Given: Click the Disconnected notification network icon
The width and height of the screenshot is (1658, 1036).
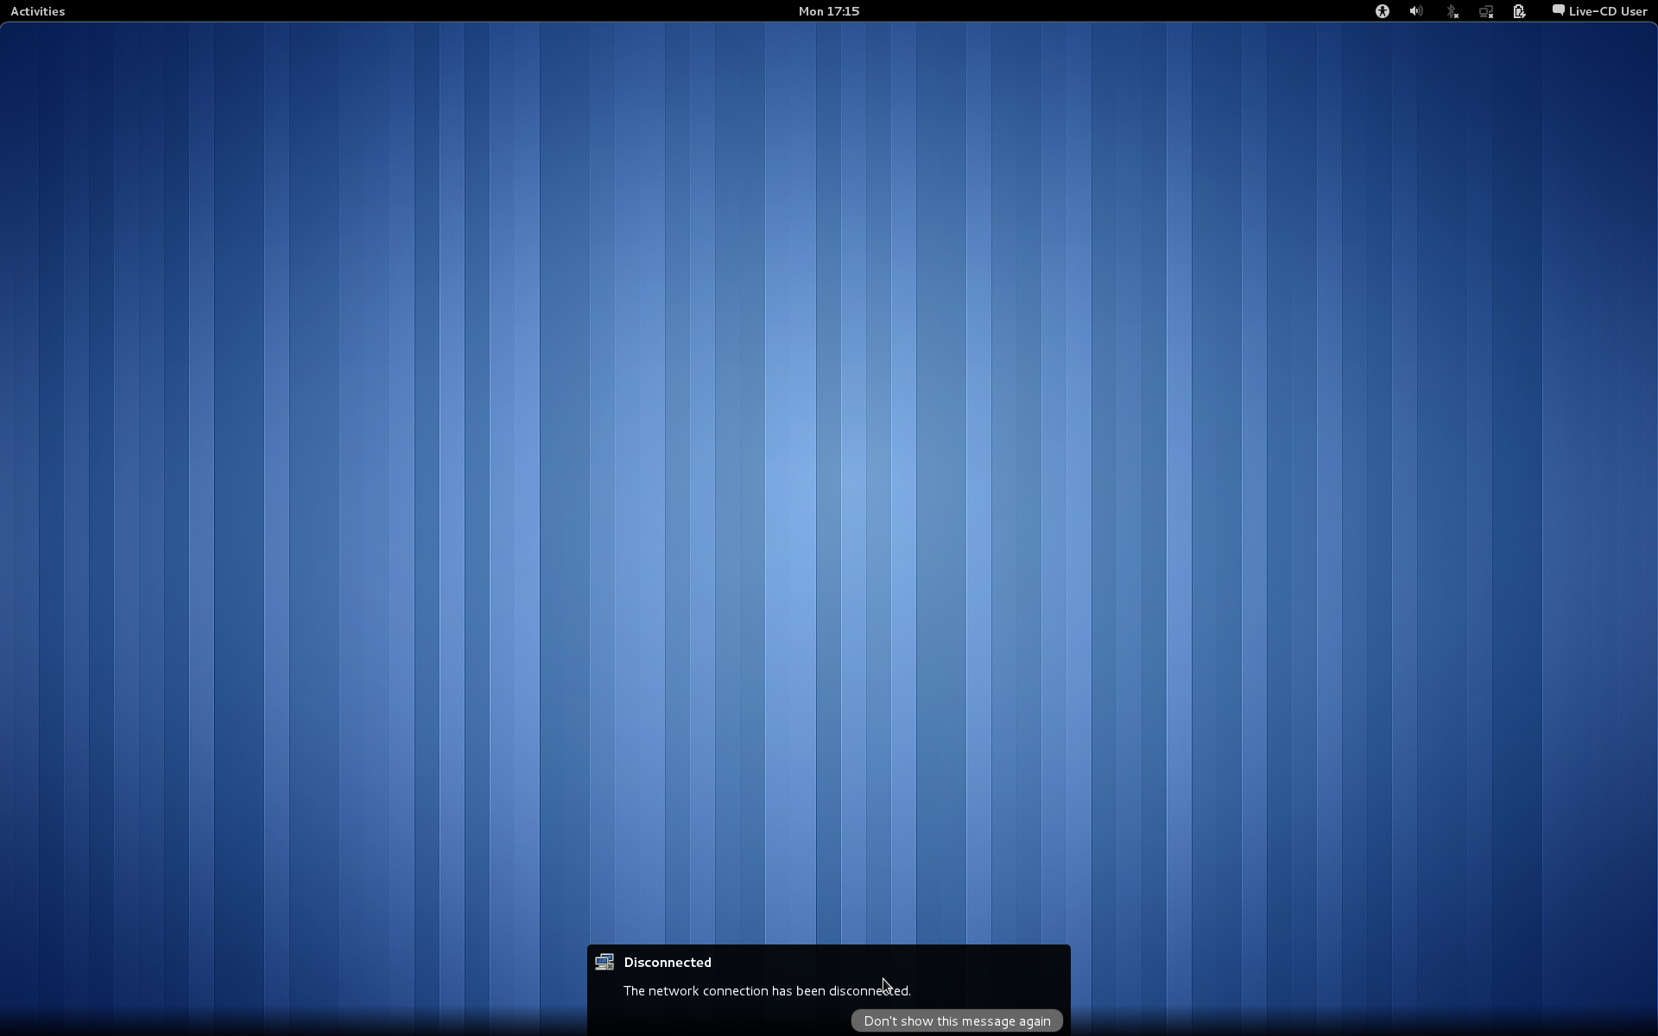Looking at the screenshot, I should (604, 962).
